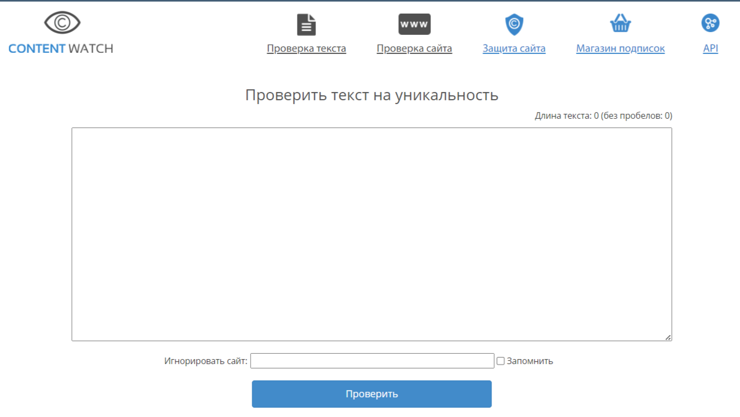The image size is (740, 417).
Task: Click the textarea resize handle corner
Action: (668, 337)
